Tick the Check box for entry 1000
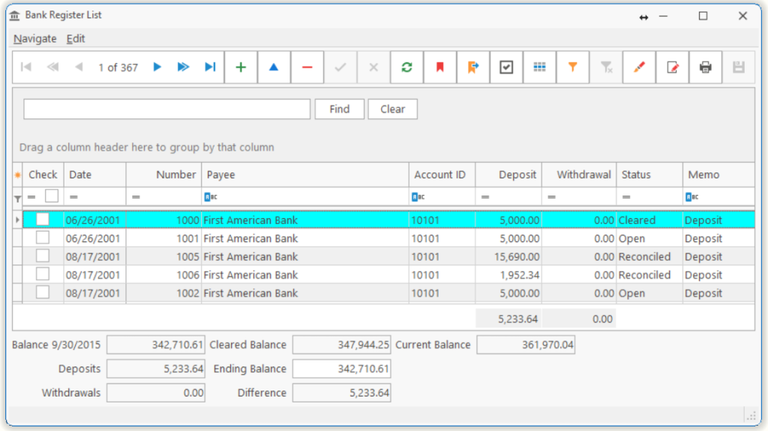Image resolution: width=768 pixels, height=431 pixels. tap(43, 220)
